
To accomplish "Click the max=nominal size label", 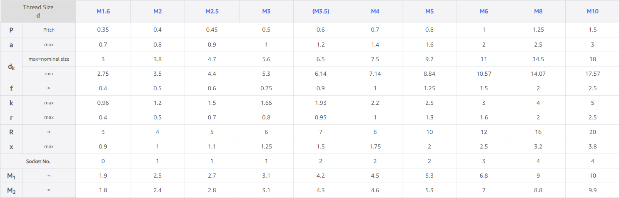I will [x=49, y=59].
